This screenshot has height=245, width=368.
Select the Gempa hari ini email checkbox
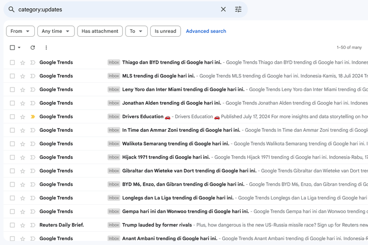click(12, 212)
